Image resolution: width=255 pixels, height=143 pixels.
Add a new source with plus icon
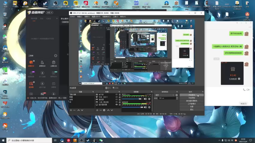click(x=97, y=110)
